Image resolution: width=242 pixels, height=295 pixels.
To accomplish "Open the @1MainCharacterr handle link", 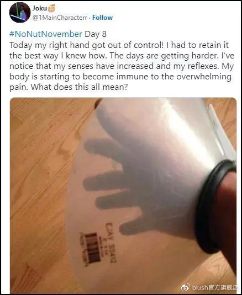I will click(60, 18).
